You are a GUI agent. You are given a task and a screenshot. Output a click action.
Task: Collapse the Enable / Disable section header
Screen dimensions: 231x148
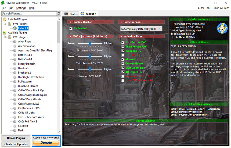(x=91, y=22)
